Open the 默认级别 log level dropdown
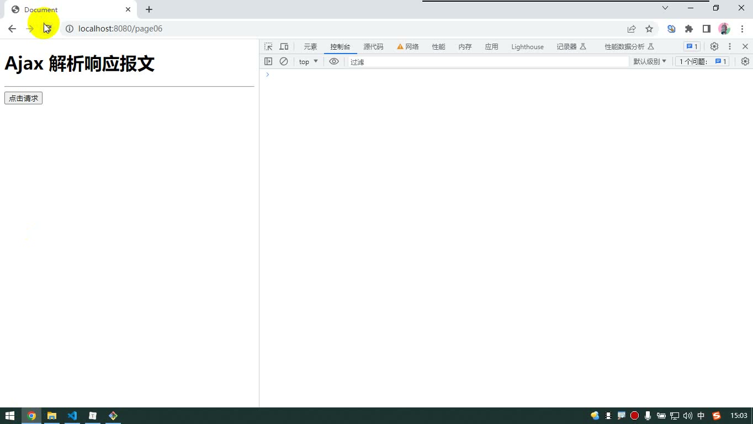Screen dimensions: 753x424 coord(650,62)
